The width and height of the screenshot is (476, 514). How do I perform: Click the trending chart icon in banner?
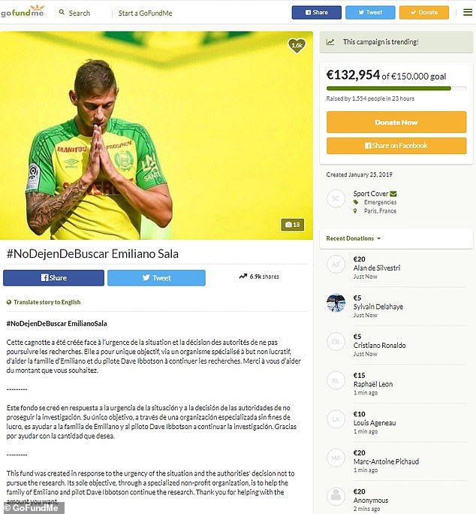click(x=330, y=42)
